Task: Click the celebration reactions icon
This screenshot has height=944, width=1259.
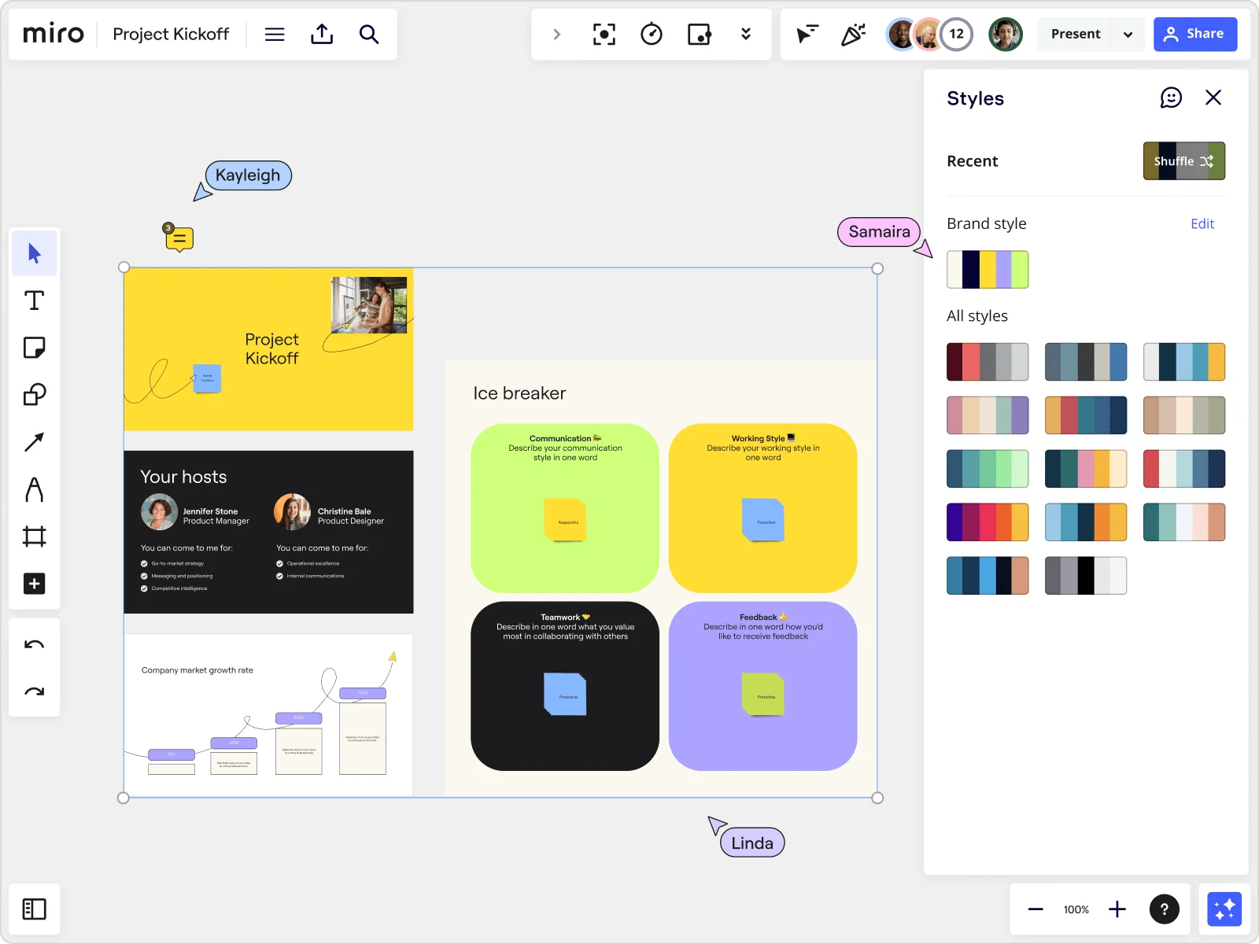Action: [x=854, y=35]
